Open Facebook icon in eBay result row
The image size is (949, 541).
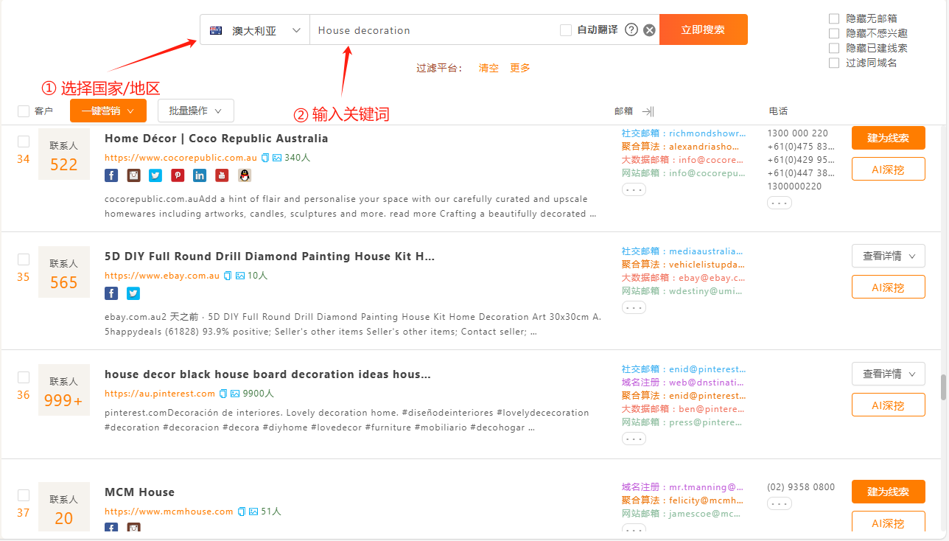coord(111,293)
